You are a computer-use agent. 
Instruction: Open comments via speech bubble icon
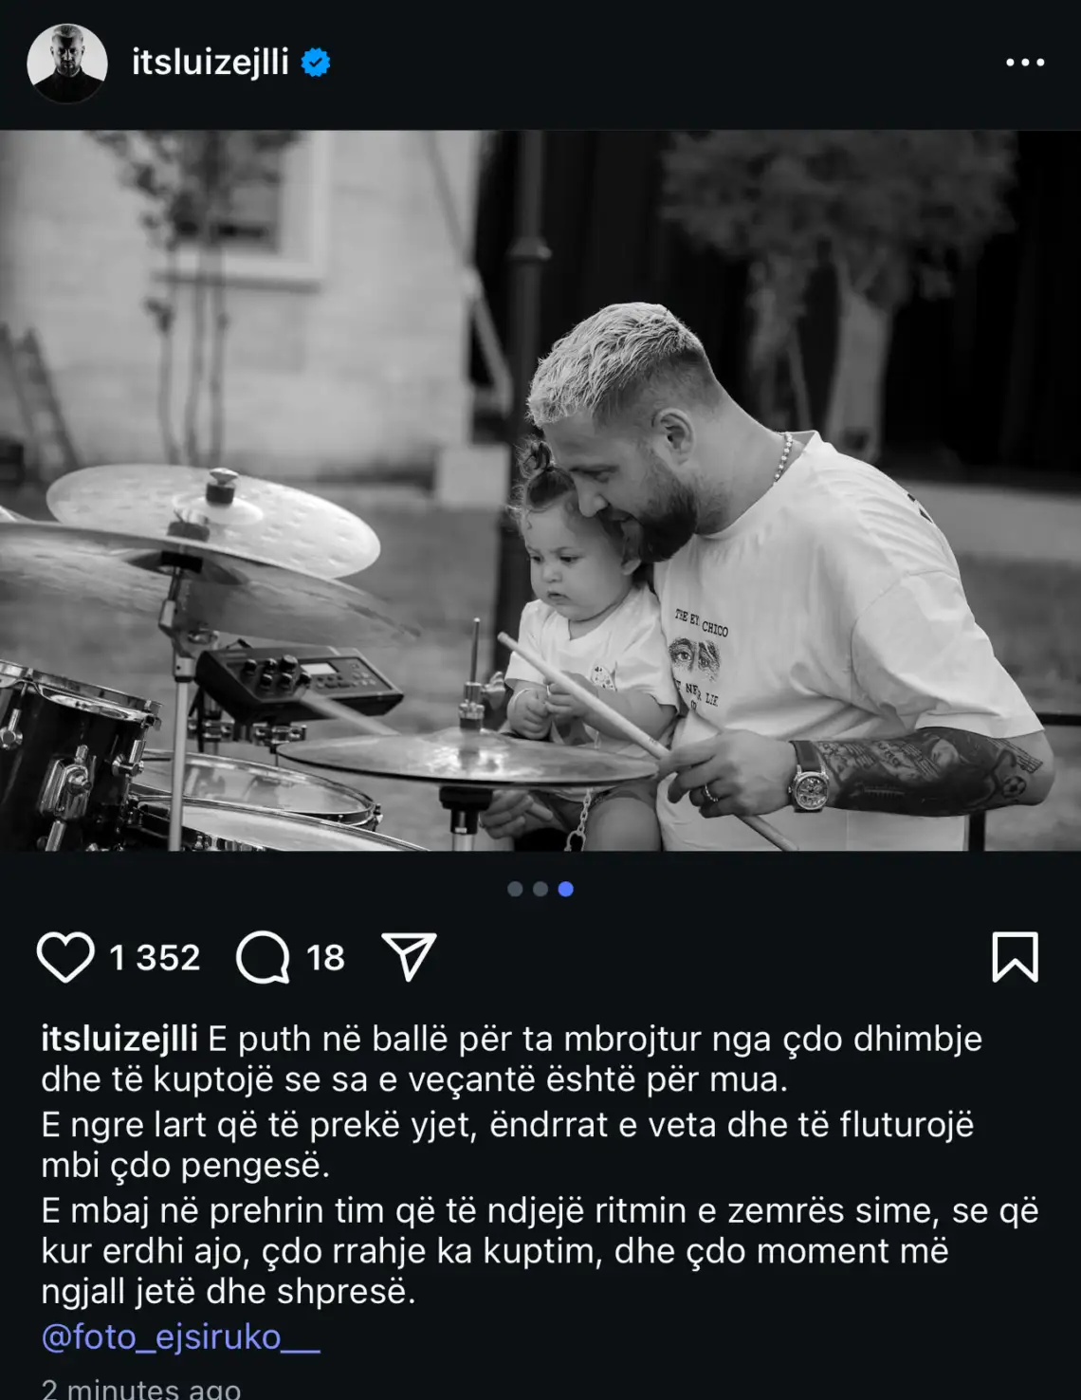click(263, 957)
